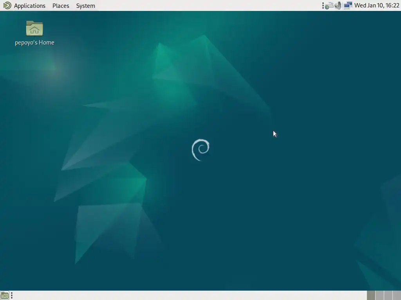Viewport: 401px width, 300px height.
Task: Click the "pepoyo's Home" desktop label
Action: 34,43
